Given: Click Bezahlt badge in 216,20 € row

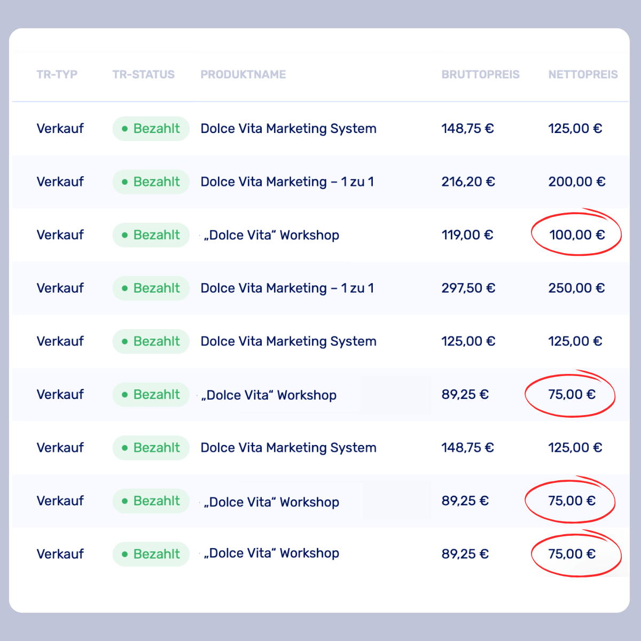Looking at the screenshot, I should click(151, 182).
